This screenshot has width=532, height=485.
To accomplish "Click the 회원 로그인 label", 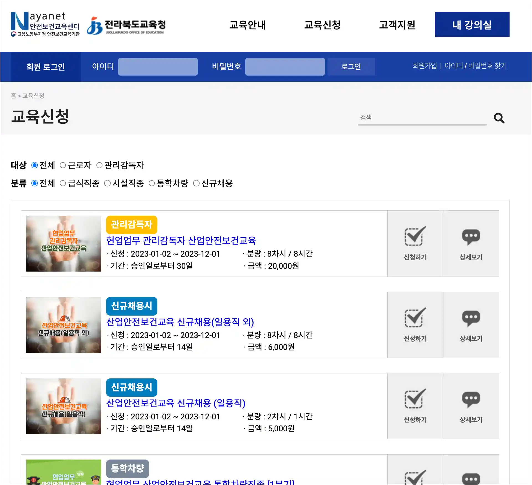I will click(46, 67).
